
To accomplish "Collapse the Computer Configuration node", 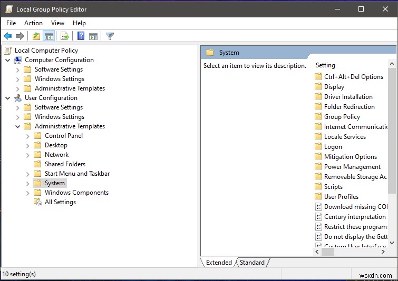I will click(8, 61).
